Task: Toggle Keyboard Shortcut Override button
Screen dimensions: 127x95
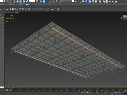Action: tap(44, 1)
